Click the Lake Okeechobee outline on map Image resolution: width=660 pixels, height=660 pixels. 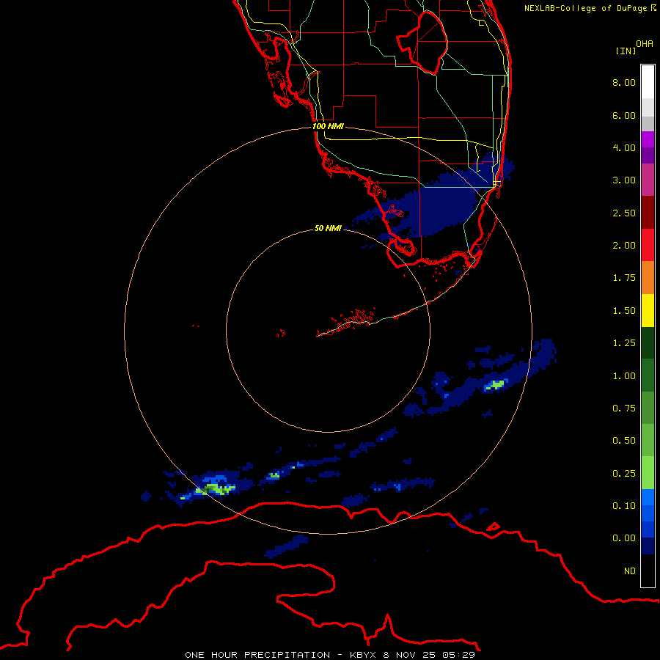click(422, 42)
